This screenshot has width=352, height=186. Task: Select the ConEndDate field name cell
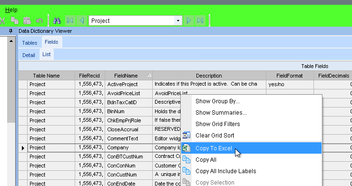(x=128, y=183)
